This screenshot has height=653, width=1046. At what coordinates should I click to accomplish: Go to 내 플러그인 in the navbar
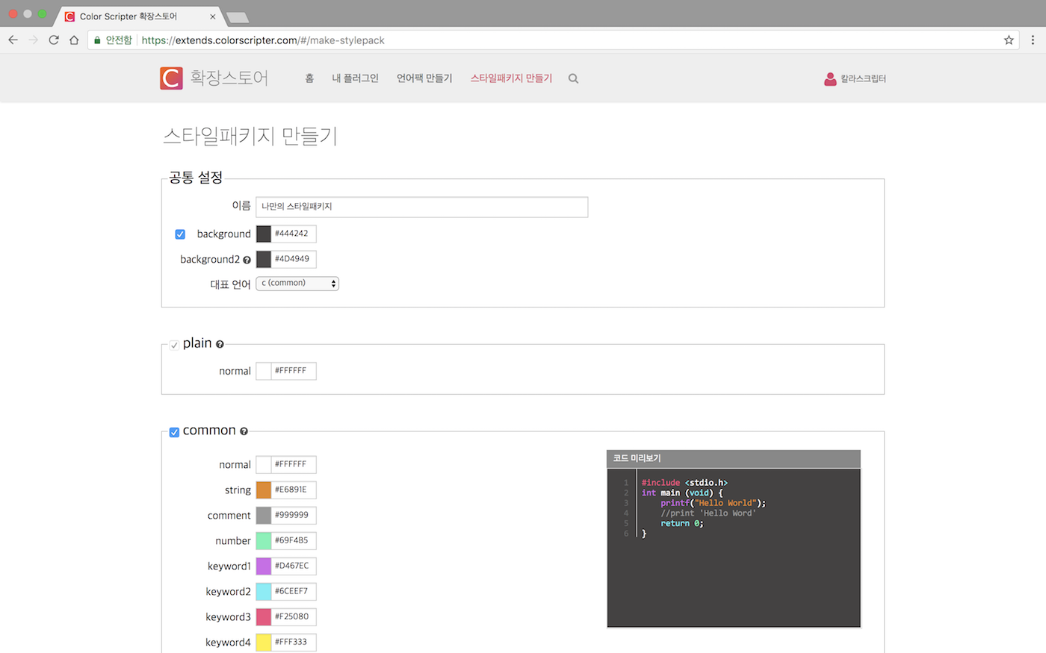coord(355,78)
